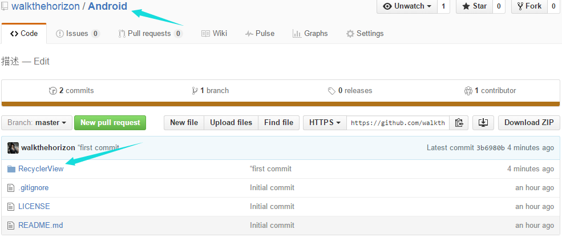
Task: Open the .gitignore file
Action: (33, 187)
